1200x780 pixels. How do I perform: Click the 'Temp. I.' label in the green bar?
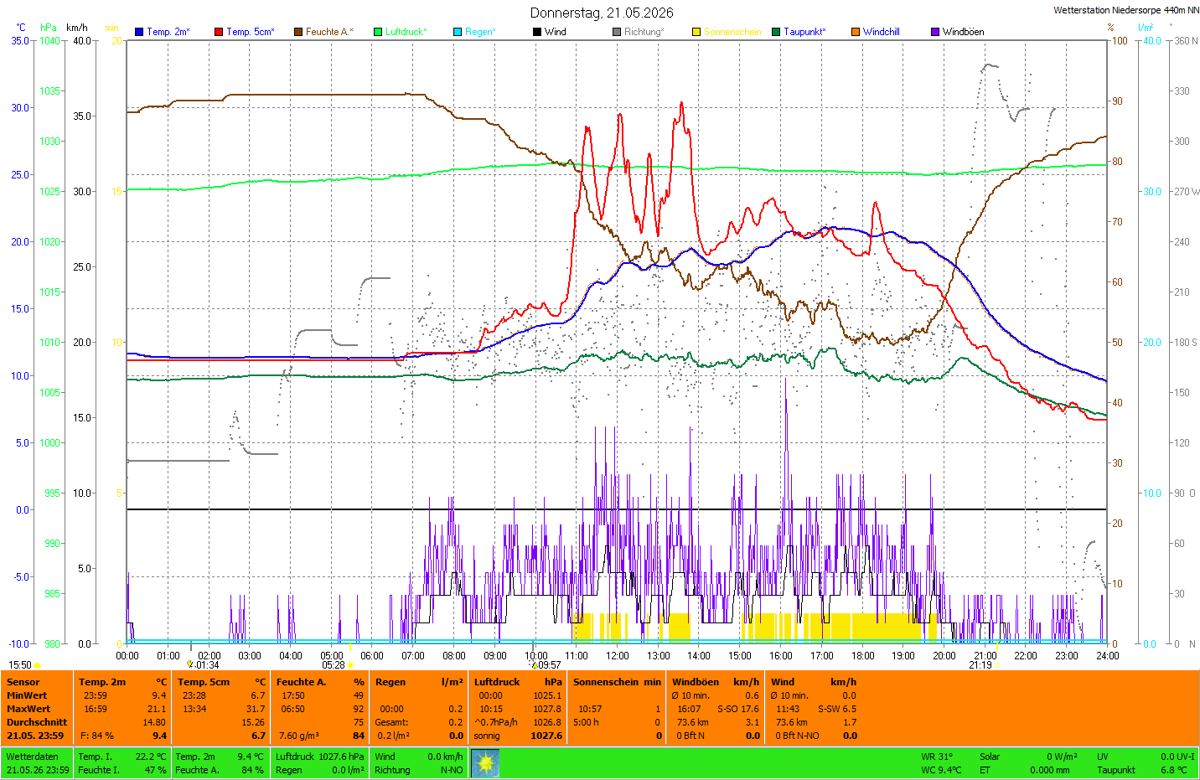tap(95, 757)
